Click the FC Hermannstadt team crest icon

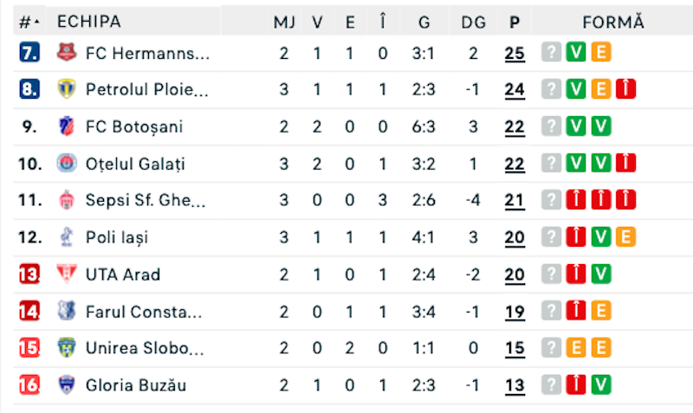67,53
